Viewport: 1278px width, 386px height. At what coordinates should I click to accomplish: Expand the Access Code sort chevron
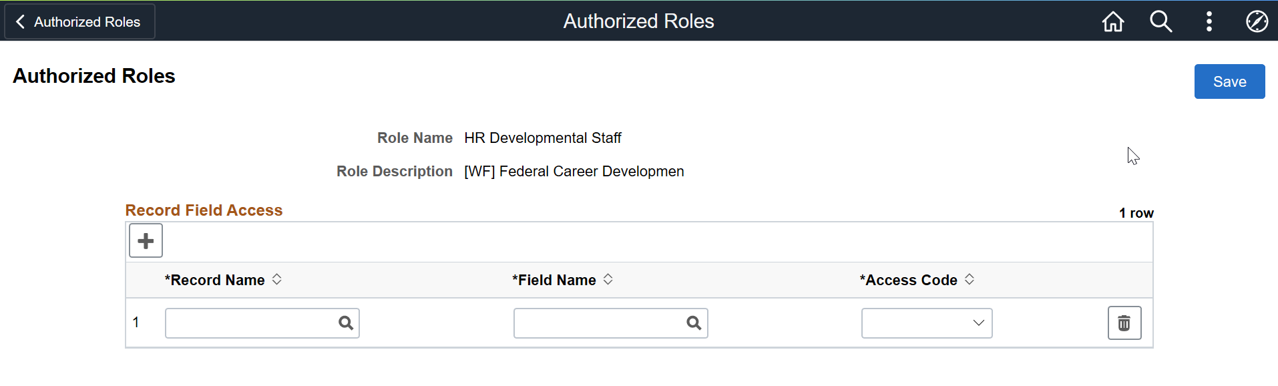(x=970, y=280)
